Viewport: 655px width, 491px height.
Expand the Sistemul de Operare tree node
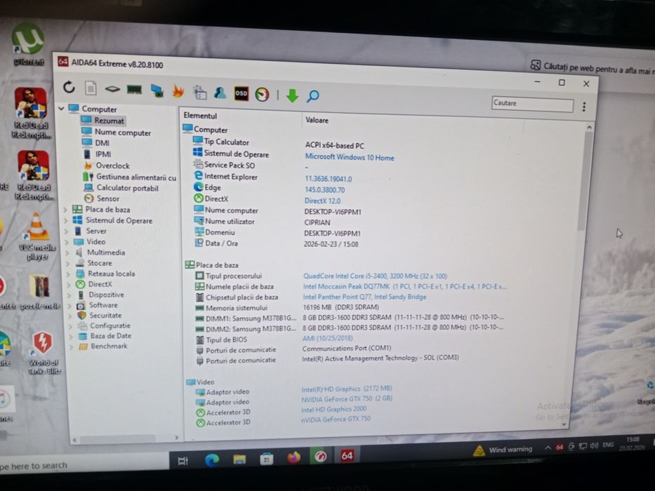click(66, 220)
